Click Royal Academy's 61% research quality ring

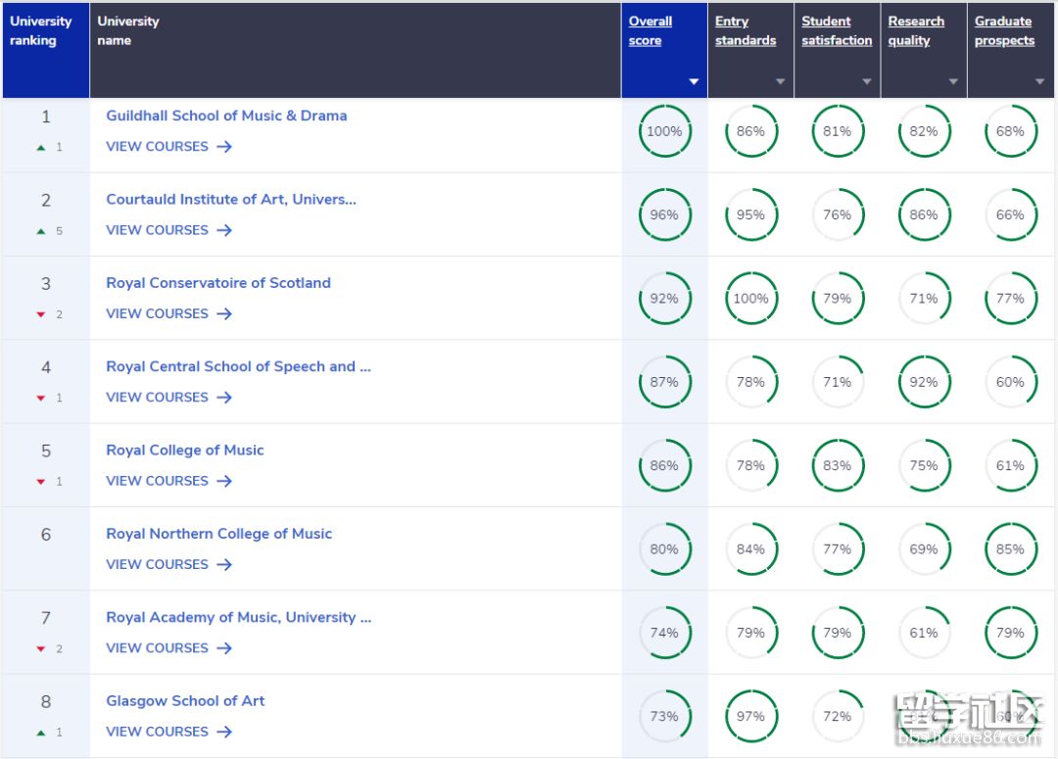tap(924, 633)
